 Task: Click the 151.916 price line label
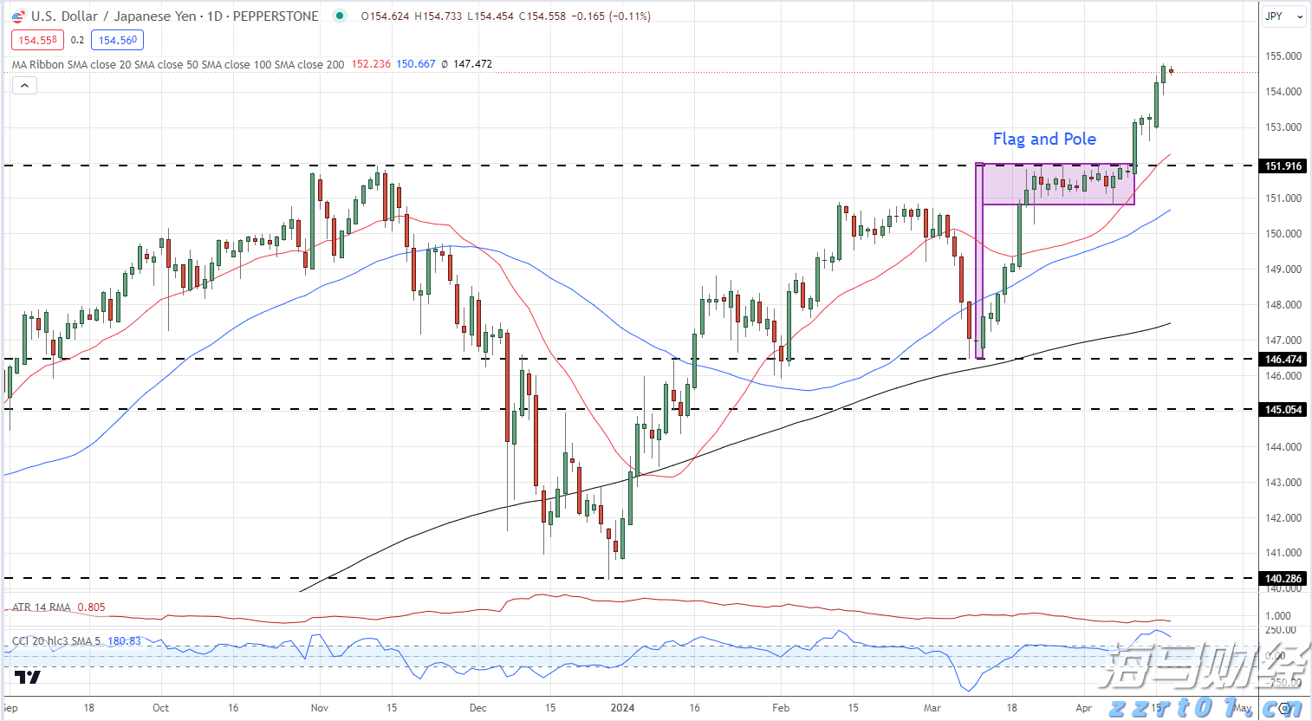click(1283, 166)
